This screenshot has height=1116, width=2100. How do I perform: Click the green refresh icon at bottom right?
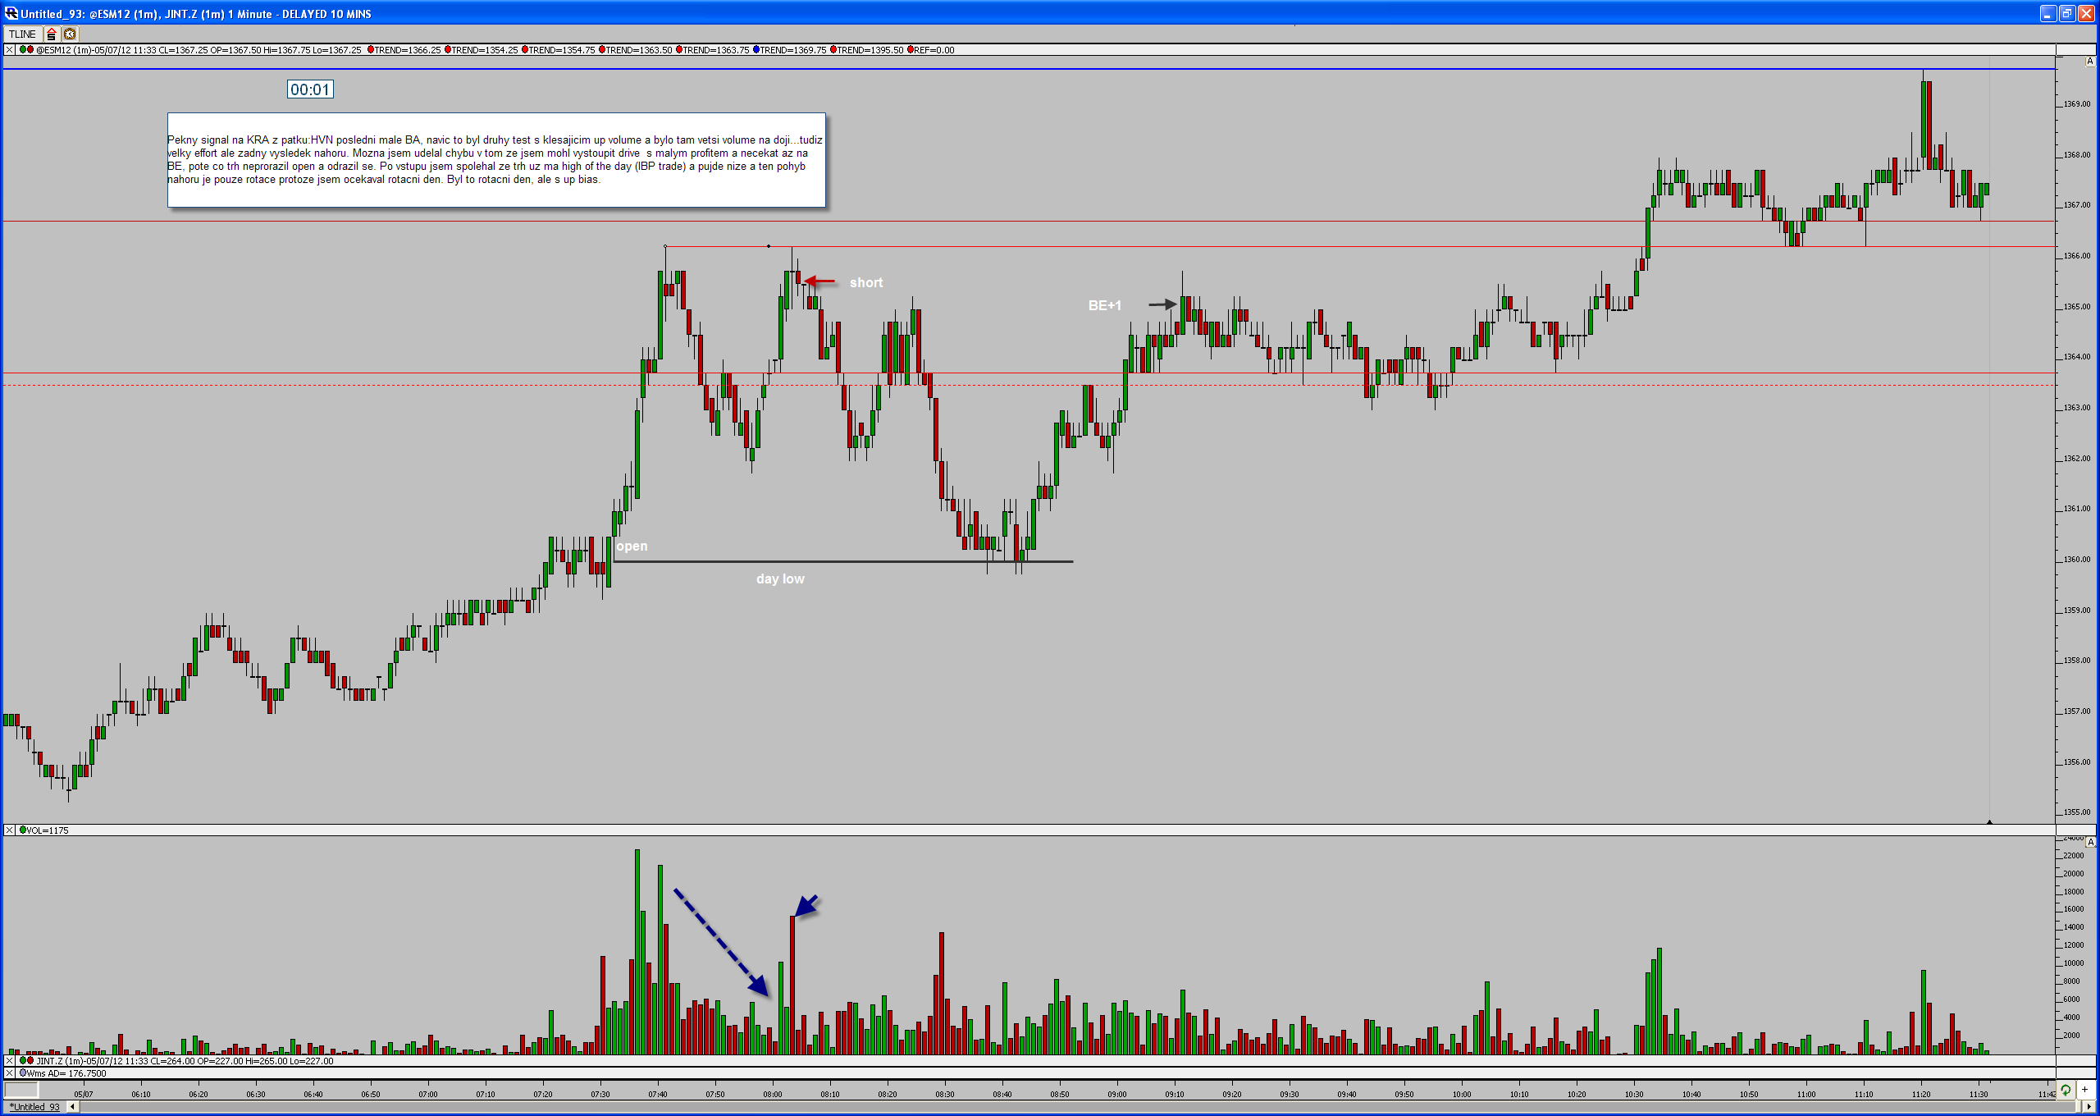click(2066, 1090)
